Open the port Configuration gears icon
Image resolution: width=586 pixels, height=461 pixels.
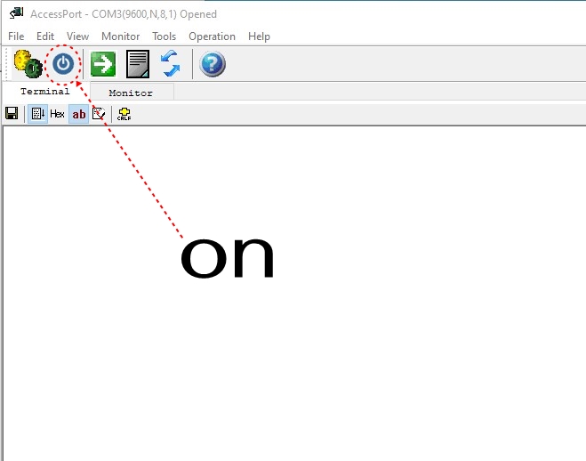click(28, 64)
